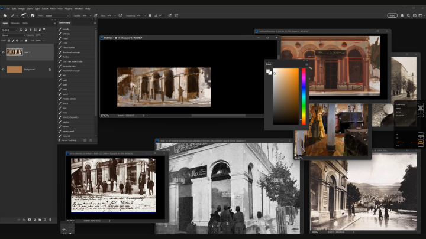The height and width of the screenshot is (239, 426).
Task: Open notifications bell icon
Action: tap(402, 15)
